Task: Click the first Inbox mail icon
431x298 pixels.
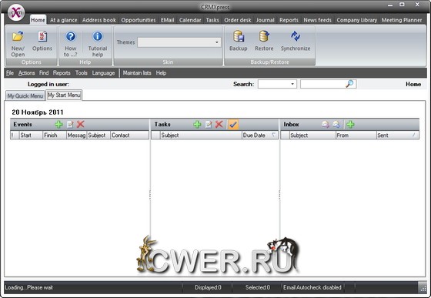Action: [326, 125]
